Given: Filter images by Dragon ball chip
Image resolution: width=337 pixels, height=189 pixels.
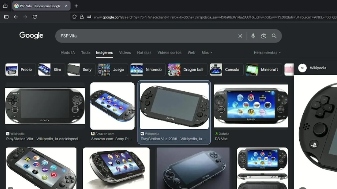Looking at the screenshot, I should tap(188, 70).
